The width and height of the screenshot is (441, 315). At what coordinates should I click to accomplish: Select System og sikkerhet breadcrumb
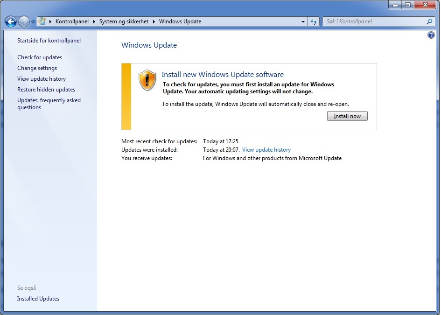(124, 21)
